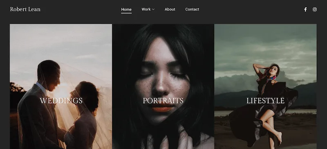This screenshot has width=327, height=149.
Task: Open the Weddings gallery tile
Action: tap(61, 86)
